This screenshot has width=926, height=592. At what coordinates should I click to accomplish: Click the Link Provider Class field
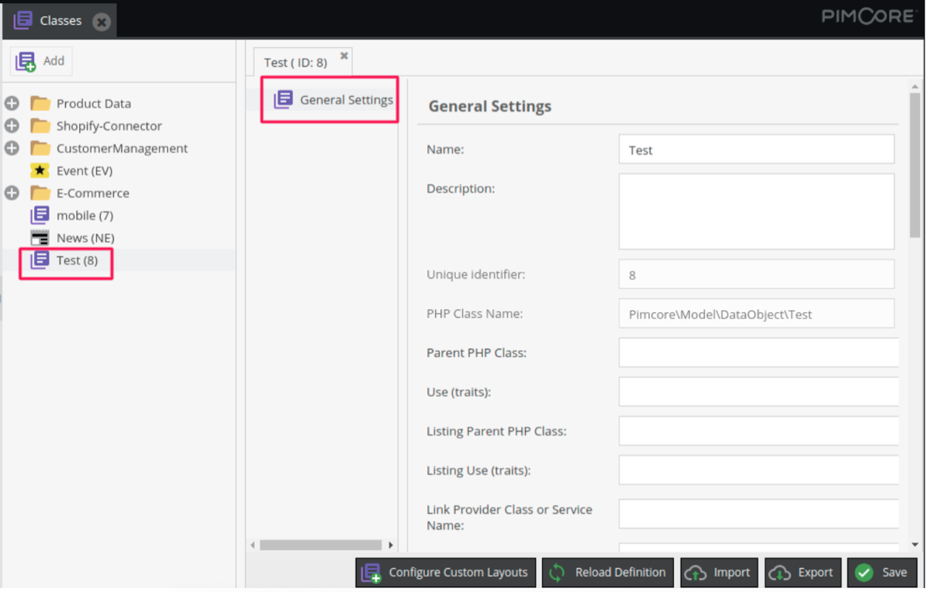tap(759, 514)
